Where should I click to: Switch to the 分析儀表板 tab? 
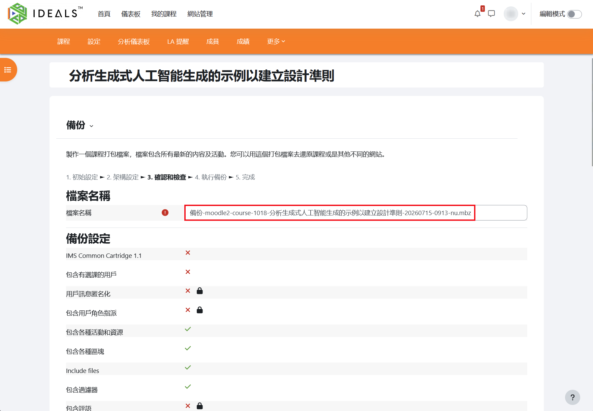(x=134, y=41)
